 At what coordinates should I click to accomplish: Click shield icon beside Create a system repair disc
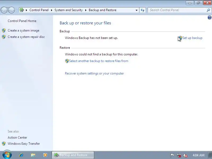point(4,37)
